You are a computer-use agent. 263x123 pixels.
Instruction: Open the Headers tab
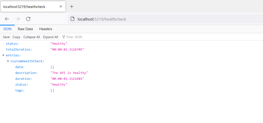point(46,29)
